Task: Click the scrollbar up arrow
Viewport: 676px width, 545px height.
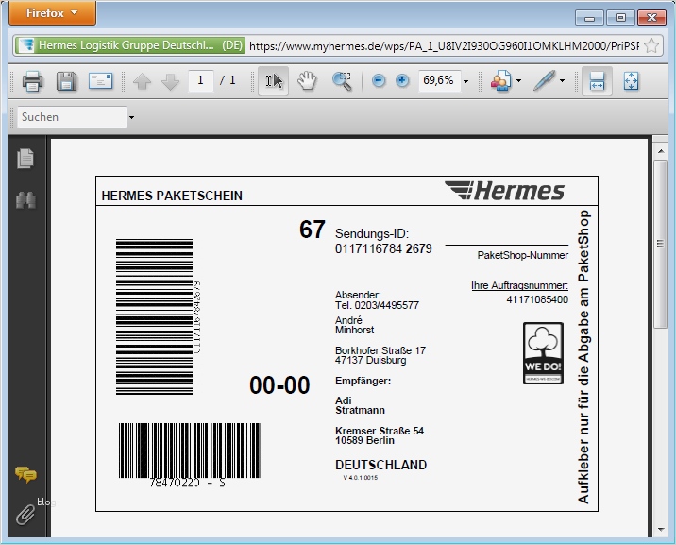Action: (661, 151)
